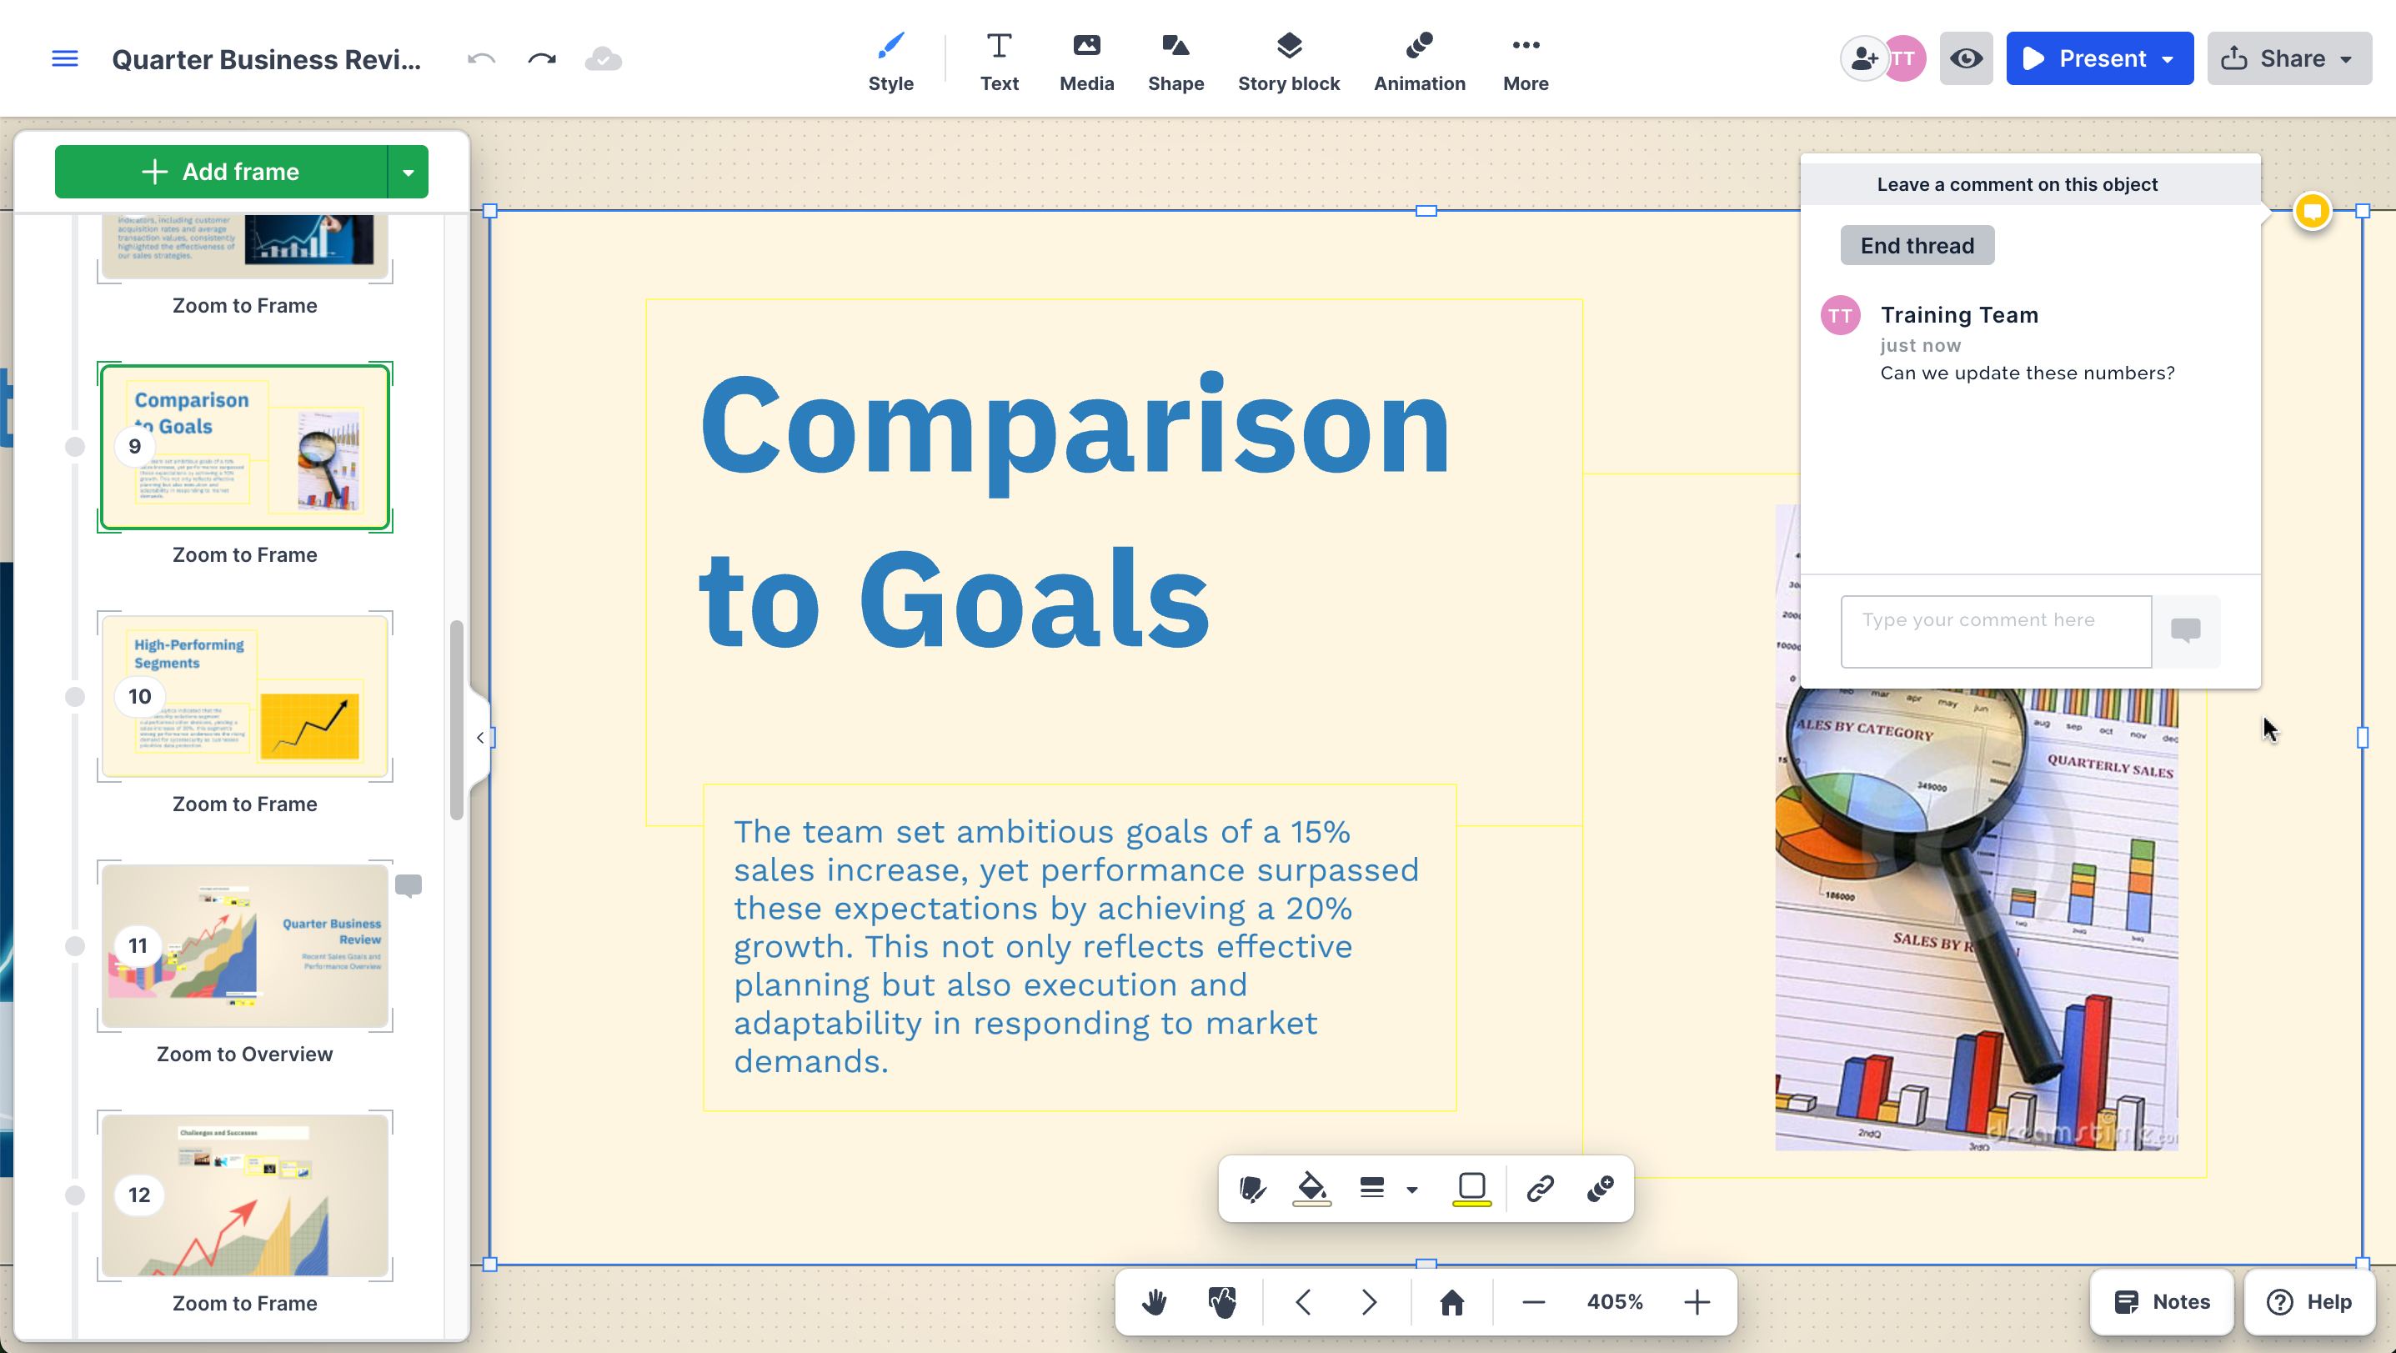Select frame 9 Comparison to Goals thumbnail
The width and height of the screenshot is (2396, 1353).
244,446
